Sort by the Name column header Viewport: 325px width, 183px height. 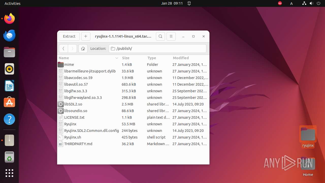(89, 58)
